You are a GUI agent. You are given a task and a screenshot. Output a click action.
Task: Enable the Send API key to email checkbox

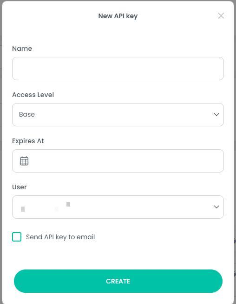[x=17, y=237]
